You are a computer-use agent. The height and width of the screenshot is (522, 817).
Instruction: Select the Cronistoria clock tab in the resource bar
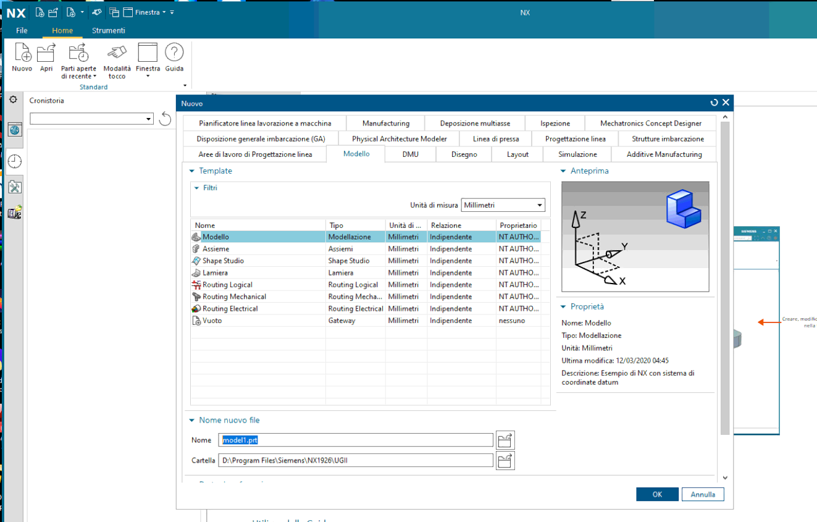click(15, 161)
